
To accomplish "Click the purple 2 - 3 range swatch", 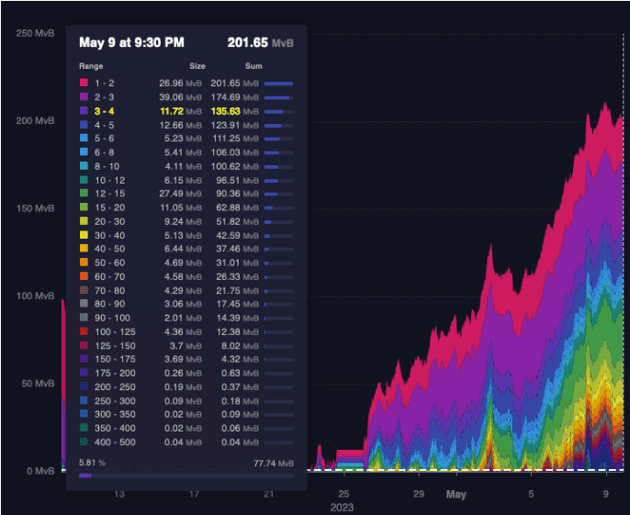I will pos(84,96).
